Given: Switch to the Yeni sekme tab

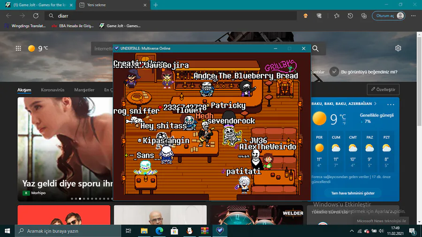Looking at the screenshot, I should [x=113, y=5].
